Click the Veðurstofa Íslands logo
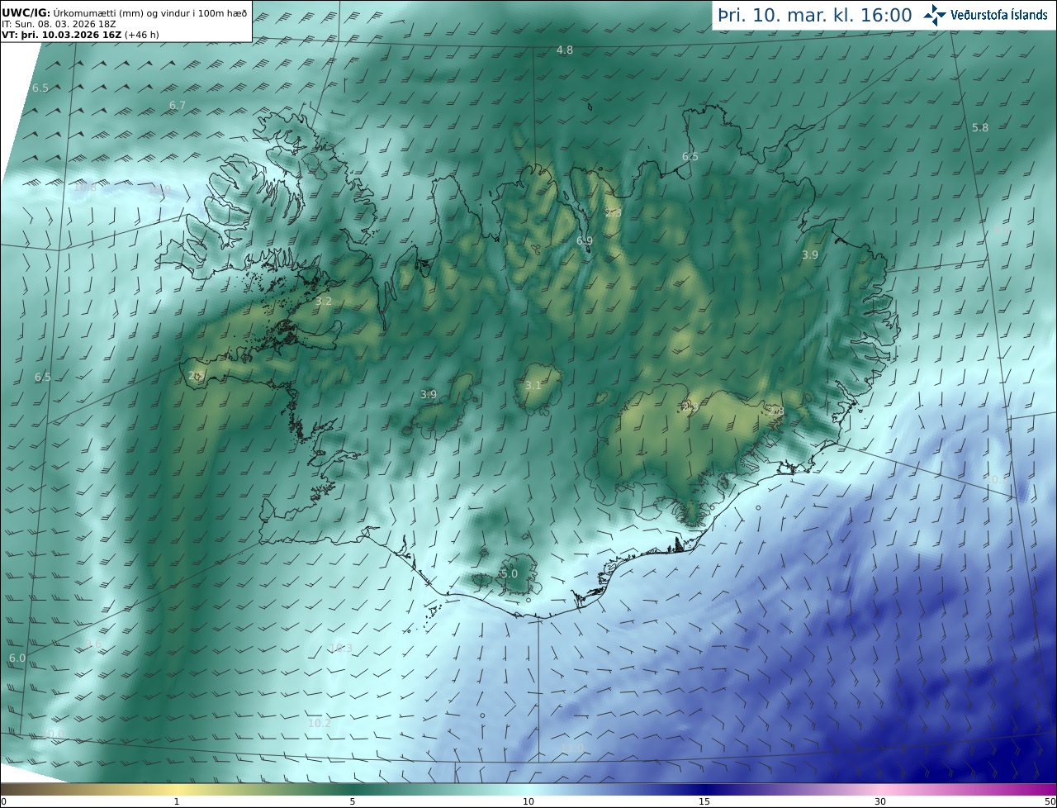The height and width of the screenshot is (808, 1057). 985,15
